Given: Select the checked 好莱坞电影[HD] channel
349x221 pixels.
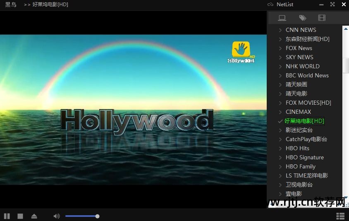Looking at the screenshot, I should (304, 121).
